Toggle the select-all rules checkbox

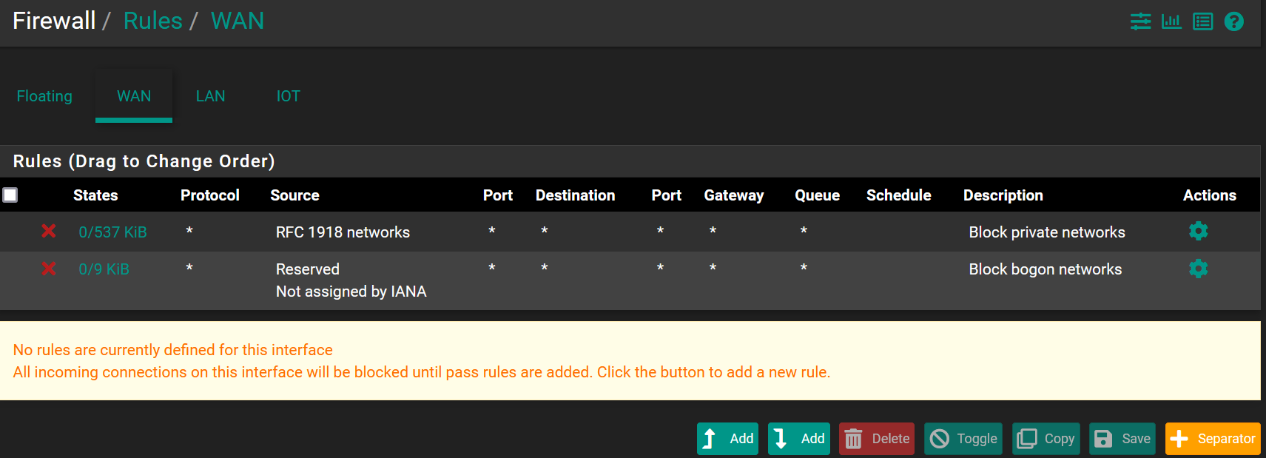[x=10, y=195]
